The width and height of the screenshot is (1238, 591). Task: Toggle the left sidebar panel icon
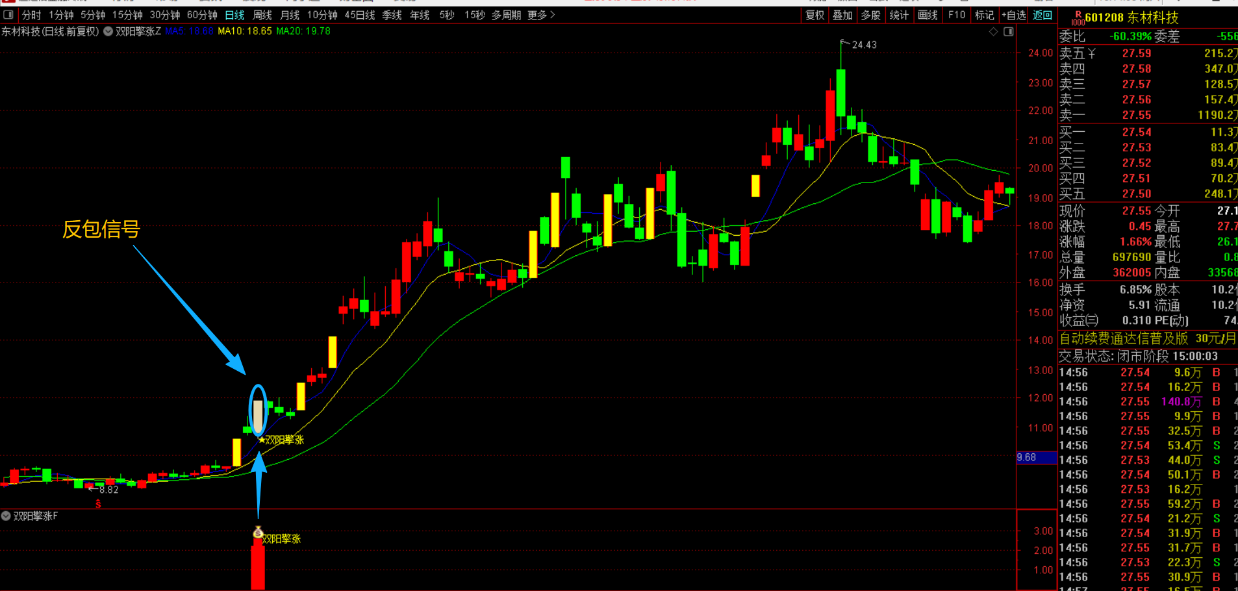pos(8,15)
